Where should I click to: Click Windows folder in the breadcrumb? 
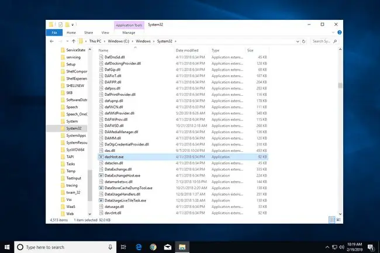click(x=143, y=41)
